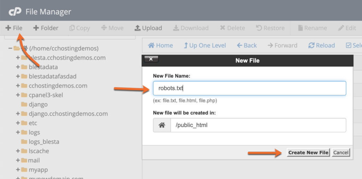Screen dimensions: 362x179
Task: Open blestadatafasdad folder in tree
Action: coord(52,76)
